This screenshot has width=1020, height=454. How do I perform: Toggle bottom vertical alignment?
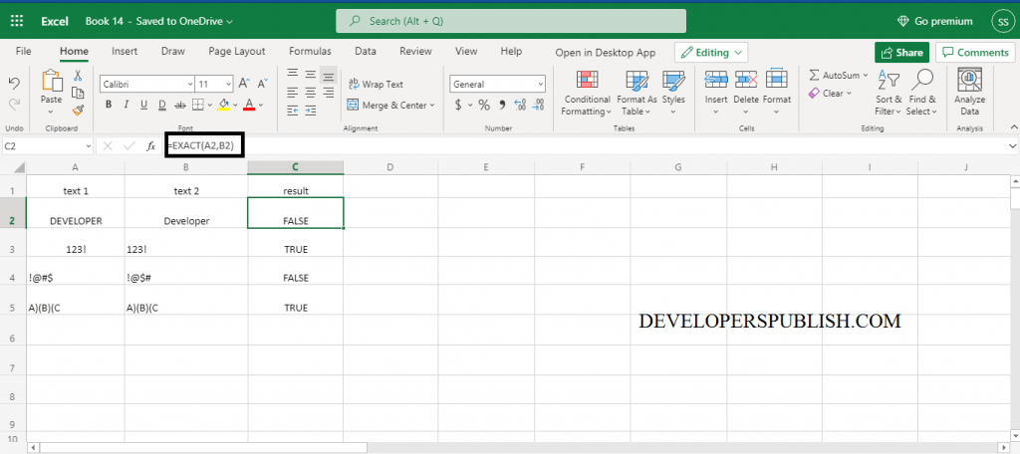329,75
